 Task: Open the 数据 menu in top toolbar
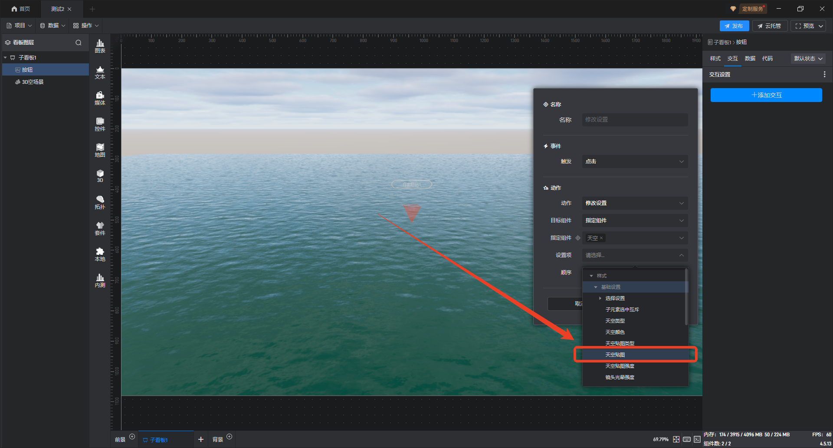pos(52,26)
